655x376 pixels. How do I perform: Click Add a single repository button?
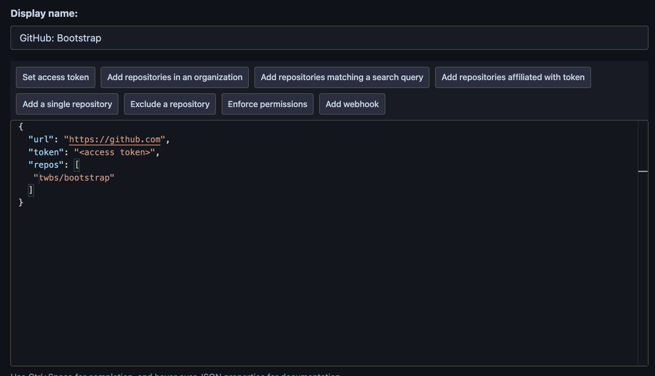tap(67, 104)
